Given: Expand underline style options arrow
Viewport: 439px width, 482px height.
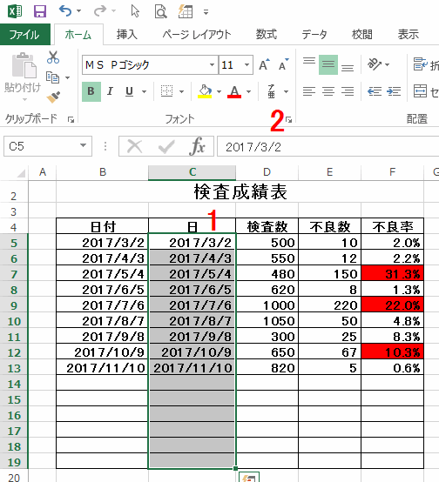Looking at the screenshot, I should coord(144,91).
